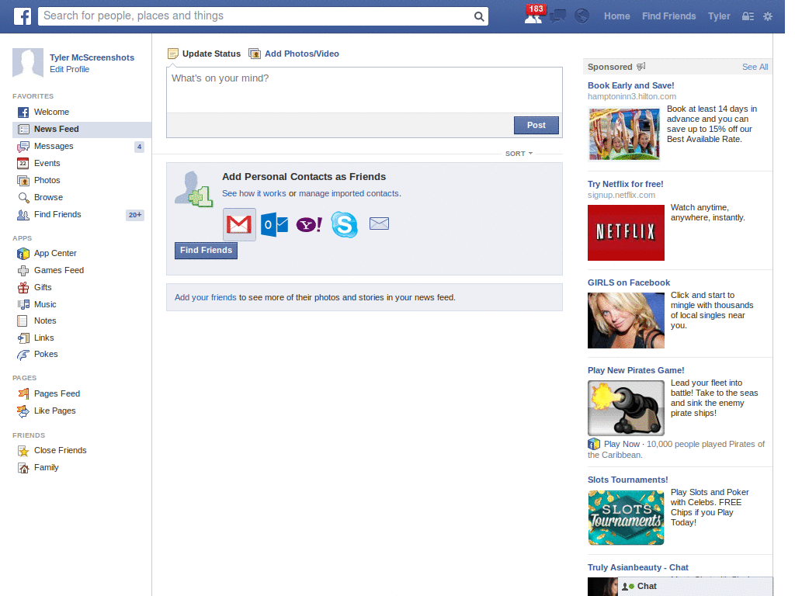Click the profile picture thumbnail
795x596 pixels.
point(28,63)
